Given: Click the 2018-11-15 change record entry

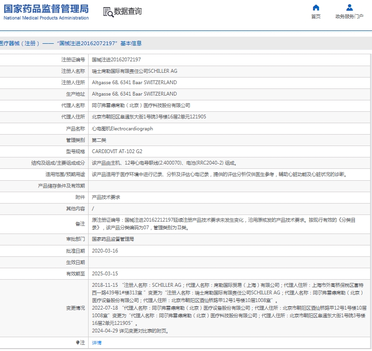Looking at the screenshot, I should click(228, 292).
